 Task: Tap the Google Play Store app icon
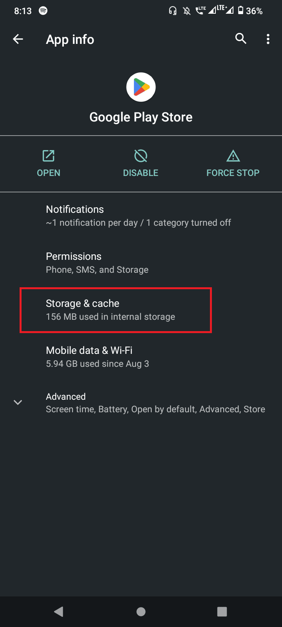click(141, 87)
